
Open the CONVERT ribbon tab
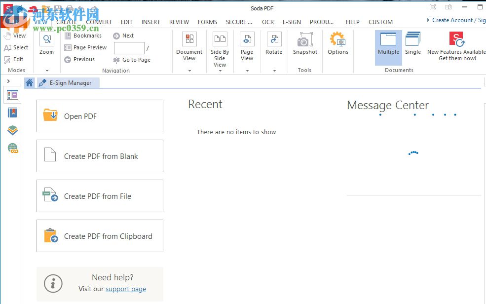click(99, 22)
